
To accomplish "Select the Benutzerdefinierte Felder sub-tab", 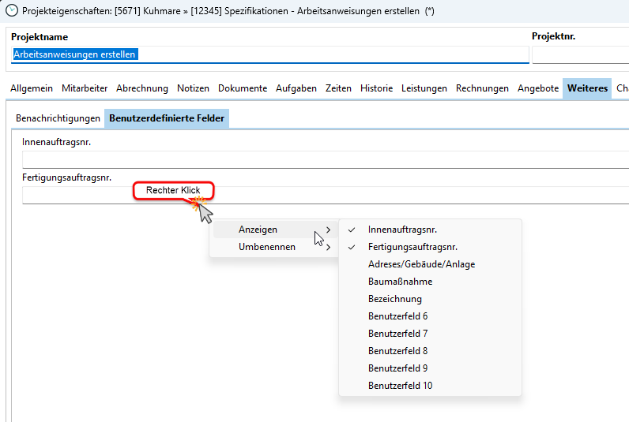I will click(x=167, y=118).
